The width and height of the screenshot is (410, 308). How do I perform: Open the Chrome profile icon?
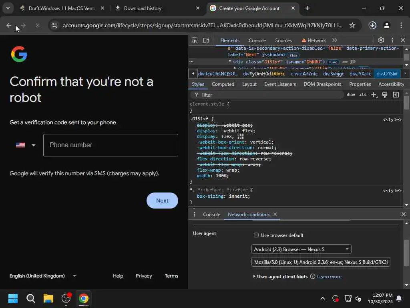coord(387,25)
